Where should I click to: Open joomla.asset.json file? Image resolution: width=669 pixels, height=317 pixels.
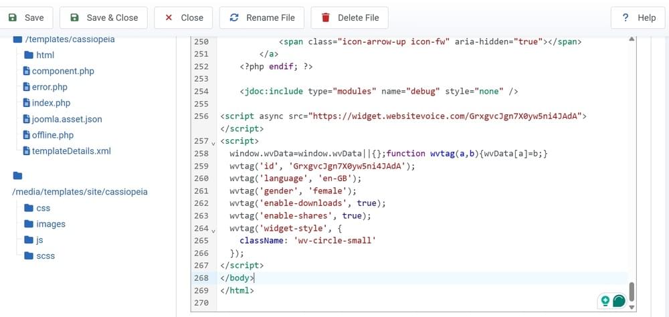[67, 120]
